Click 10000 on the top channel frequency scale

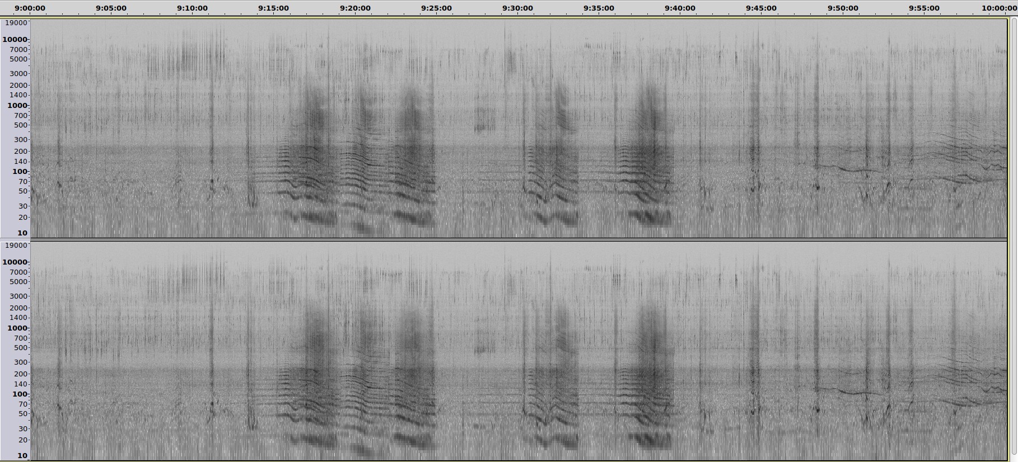[x=15, y=40]
